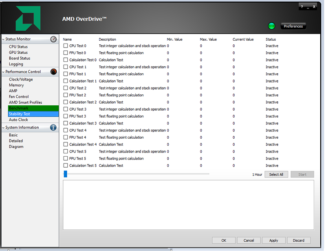Click the green status indicator light

(x=271, y=26)
